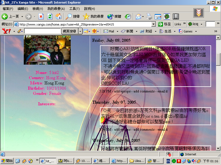Image resolution: width=221 pixels, height=165 pixels.
Task: Open the Back button history dropdown arrow
Action: tap(22, 16)
